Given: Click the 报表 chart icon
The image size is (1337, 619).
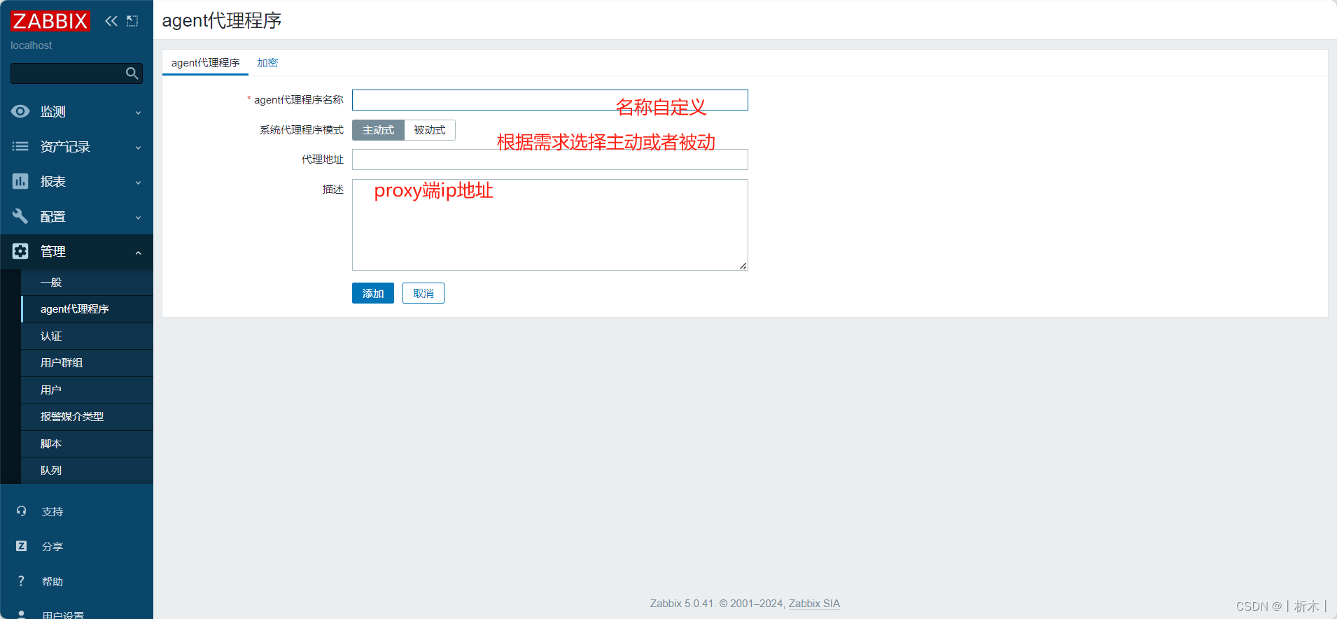Looking at the screenshot, I should click(20, 181).
